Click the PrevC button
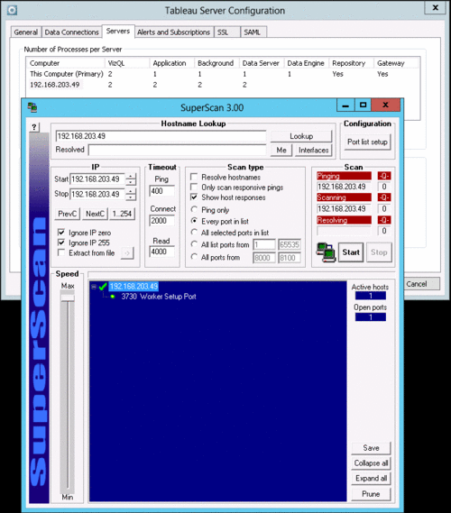 (x=67, y=214)
